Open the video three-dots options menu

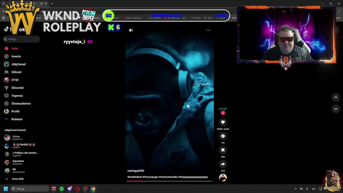pyautogui.click(x=208, y=30)
